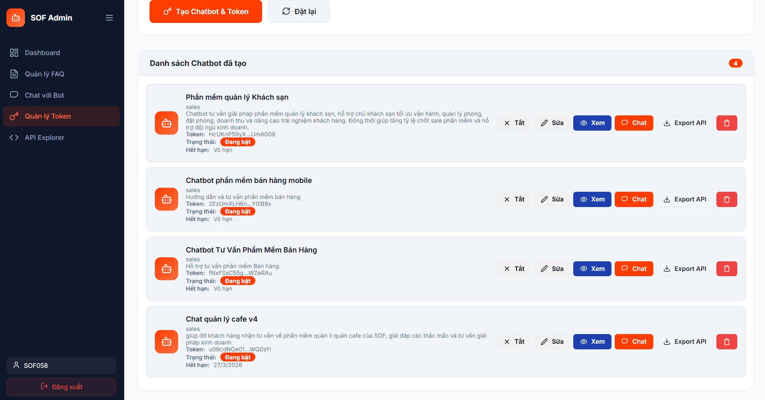Turn off Chatbot phần mềm bán hàng mobile using Tắt
This screenshot has height=400, width=765.
click(513, 199)
